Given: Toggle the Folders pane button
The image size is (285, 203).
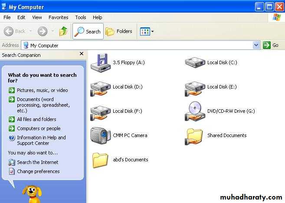Looking at the screenshot, I should coord(119,31).
